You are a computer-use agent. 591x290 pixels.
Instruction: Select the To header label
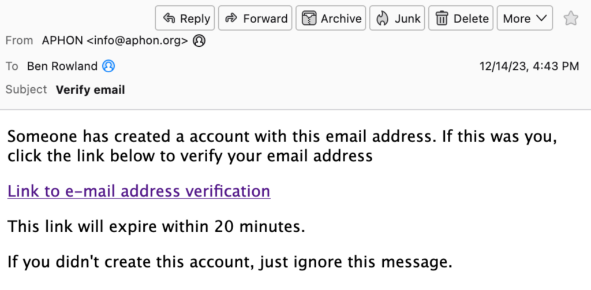click(x=12, y=66)
